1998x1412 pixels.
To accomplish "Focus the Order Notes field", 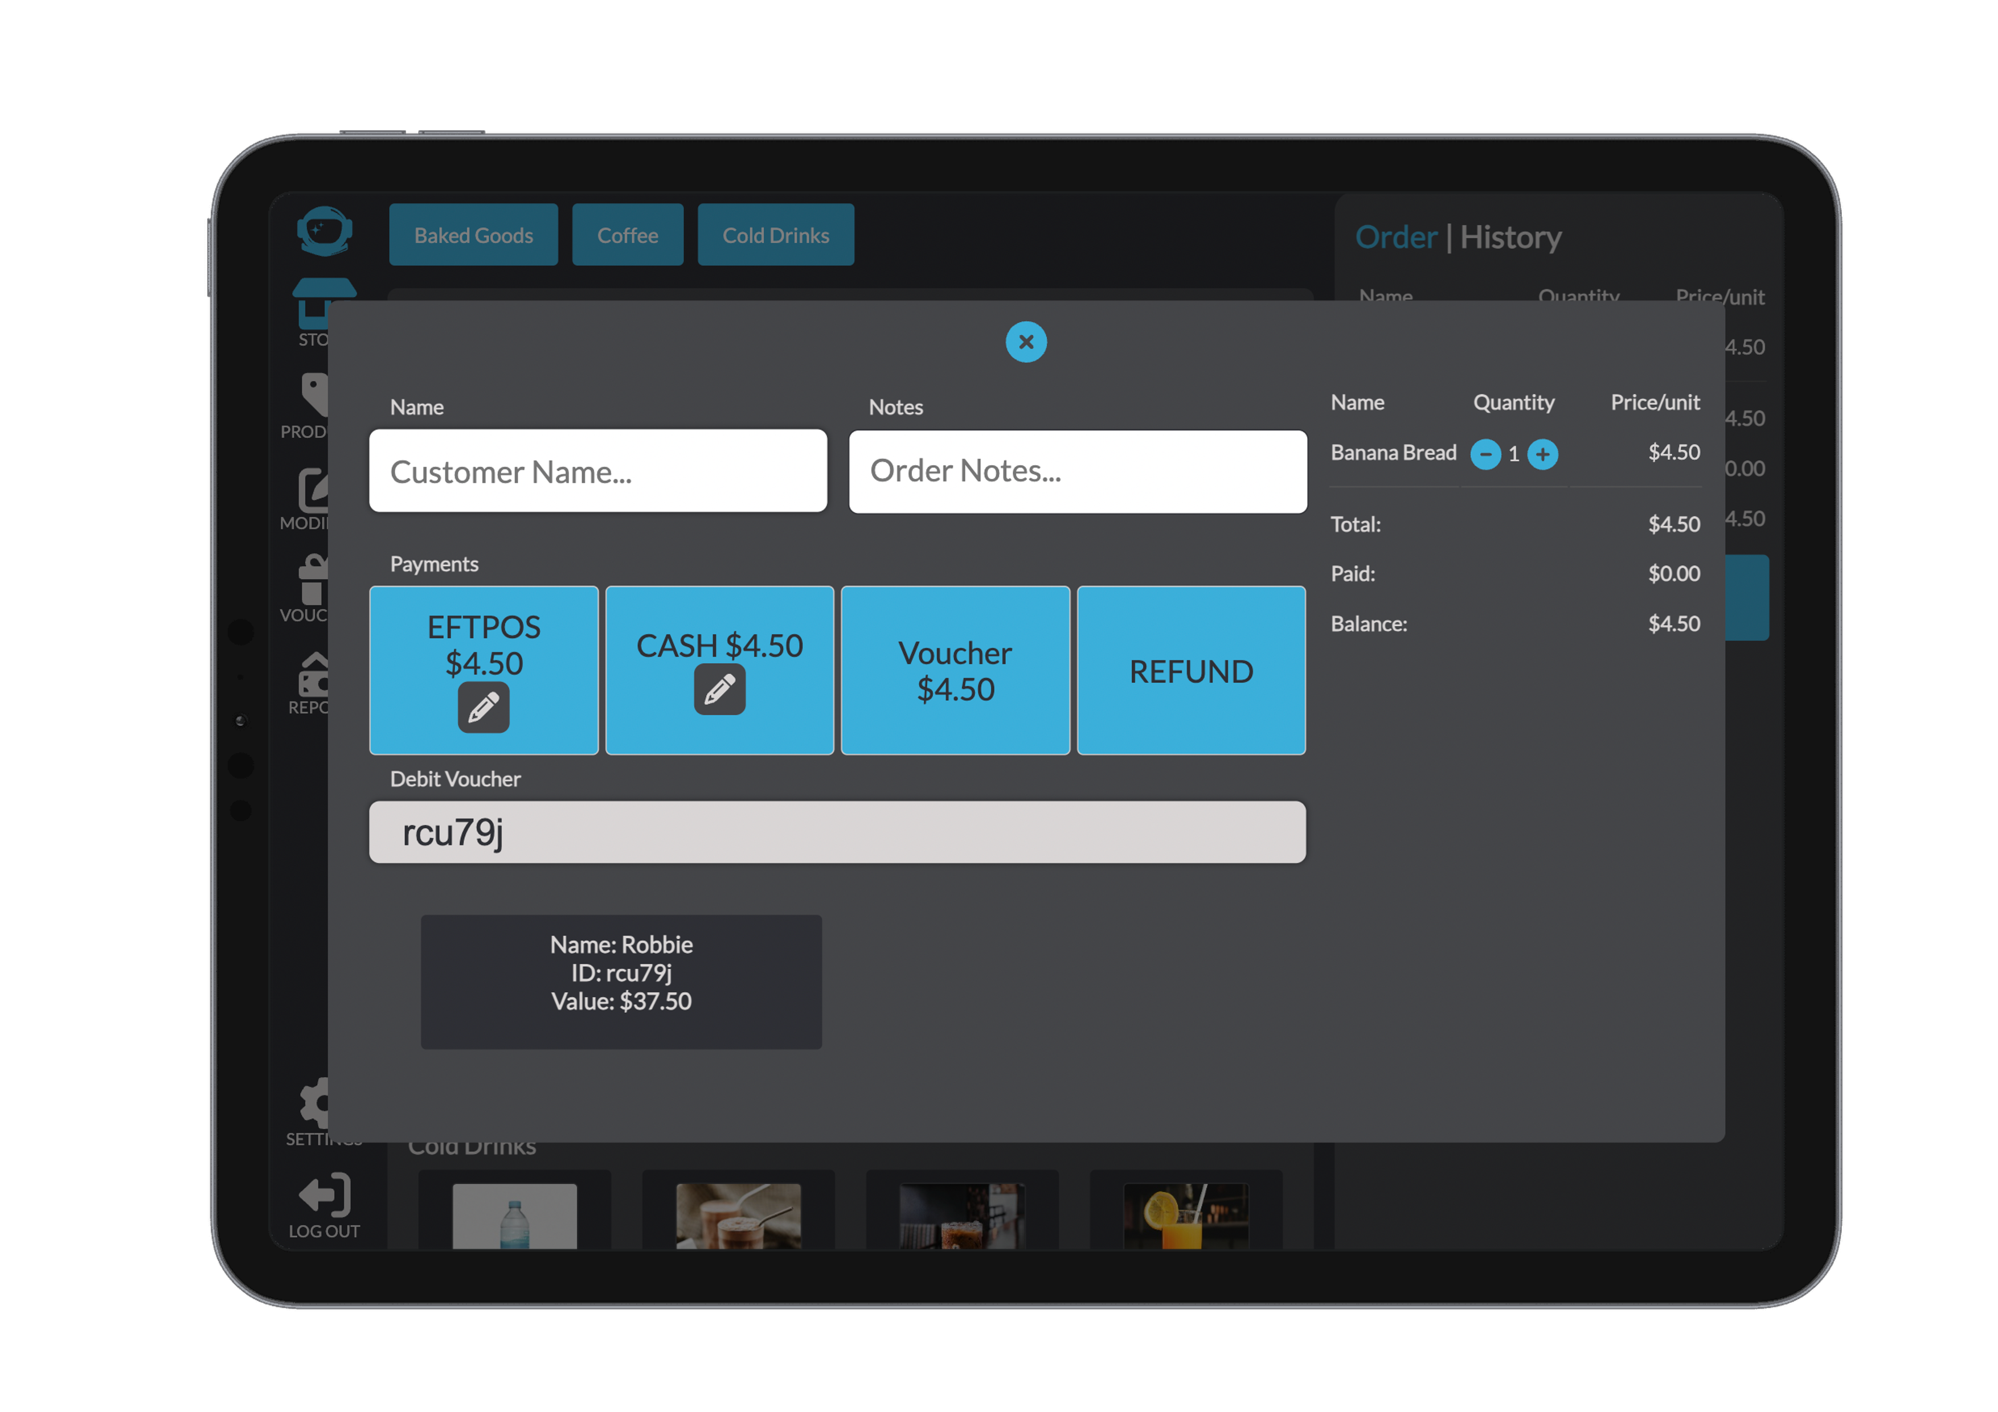I will (x=1078, y=471).
